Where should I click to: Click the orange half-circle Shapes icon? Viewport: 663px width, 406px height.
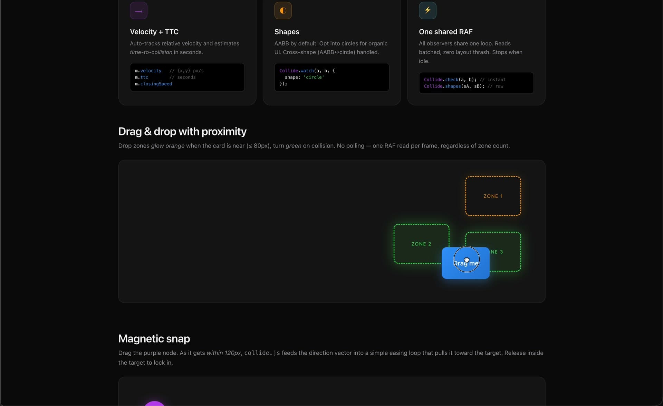(x=283, y=11)
